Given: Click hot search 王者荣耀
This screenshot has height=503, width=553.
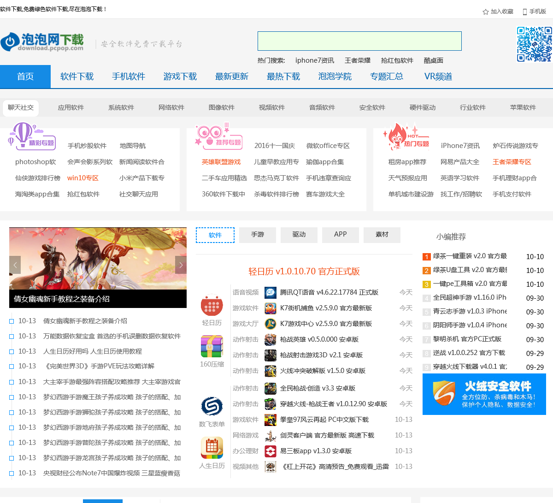Looking at the screenshot, I should click(358, 60).
